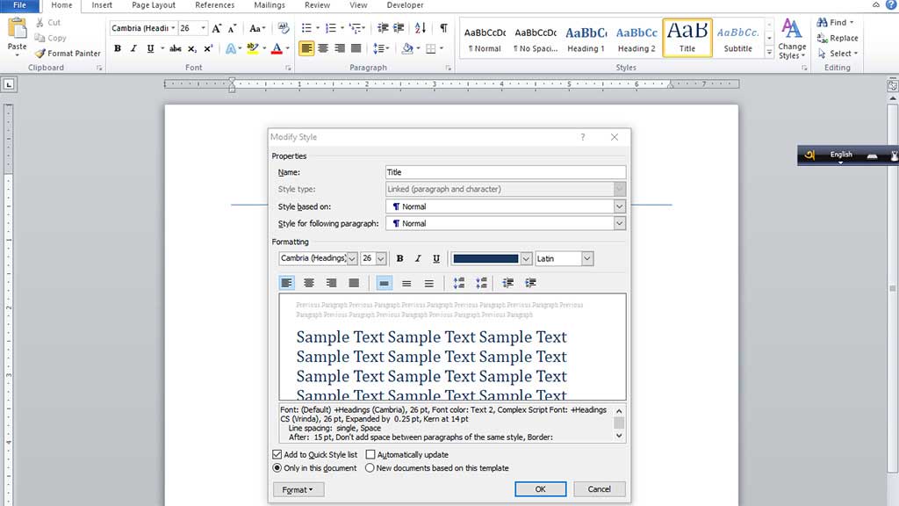Open the References ribbon tab
The width and height of the screenshot is (899, 506).
pyautogui.click(x=214, y=5)
